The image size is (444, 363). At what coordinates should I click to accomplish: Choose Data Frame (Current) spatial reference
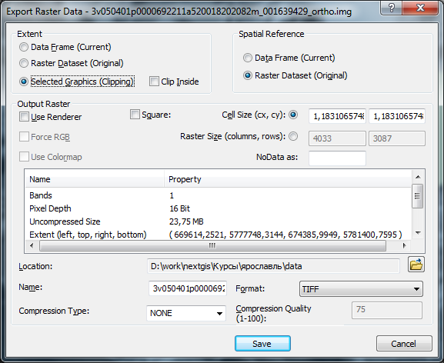coord(248,58)
